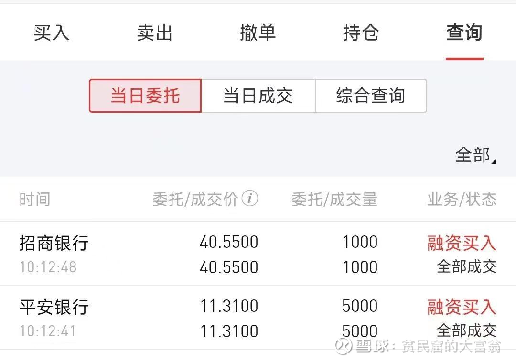Click the 委托/成交价 column header text

pyautogui.click(x=195, y=199)
